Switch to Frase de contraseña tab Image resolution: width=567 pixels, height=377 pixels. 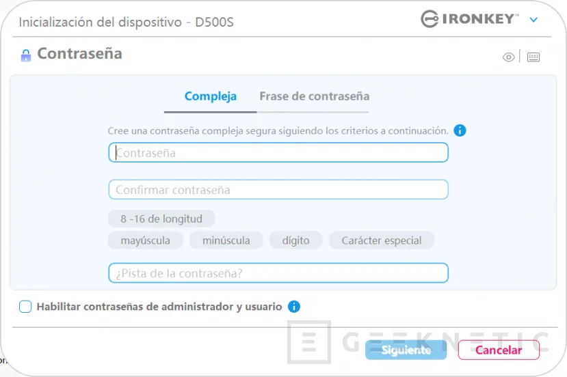pos(314,96)
